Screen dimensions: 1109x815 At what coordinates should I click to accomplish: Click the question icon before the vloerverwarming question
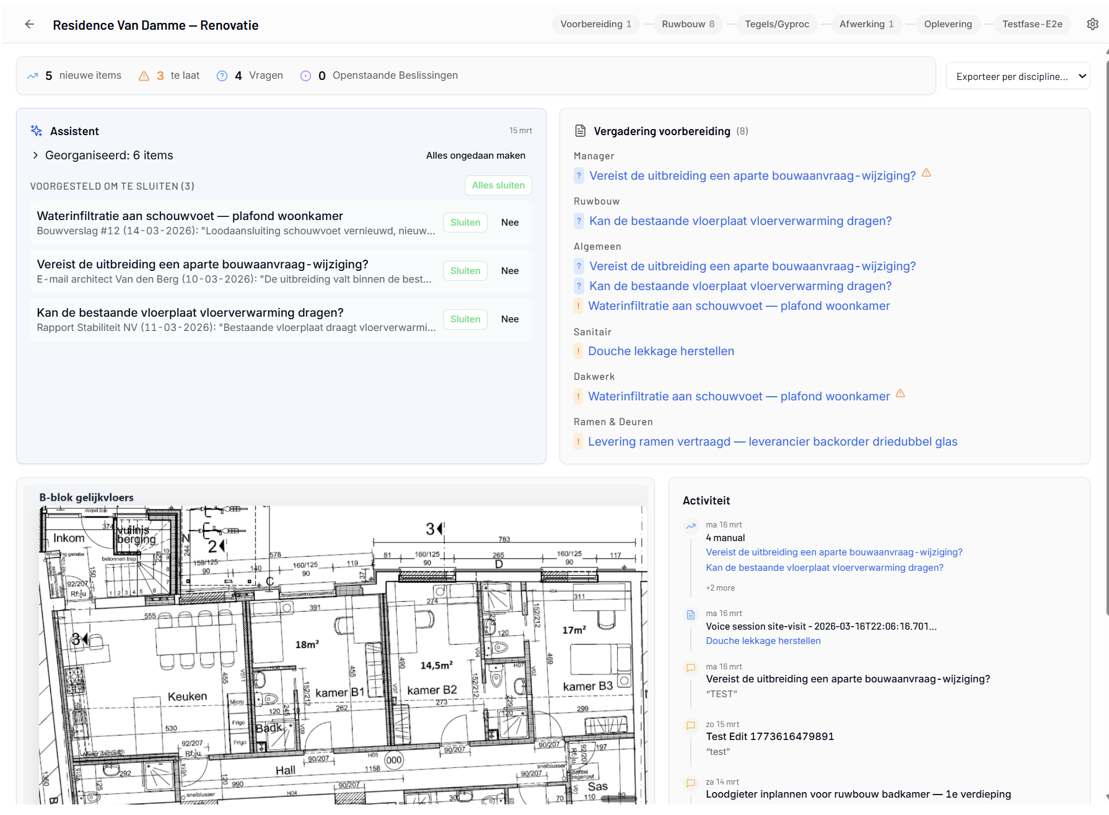(x=579, y=221)
